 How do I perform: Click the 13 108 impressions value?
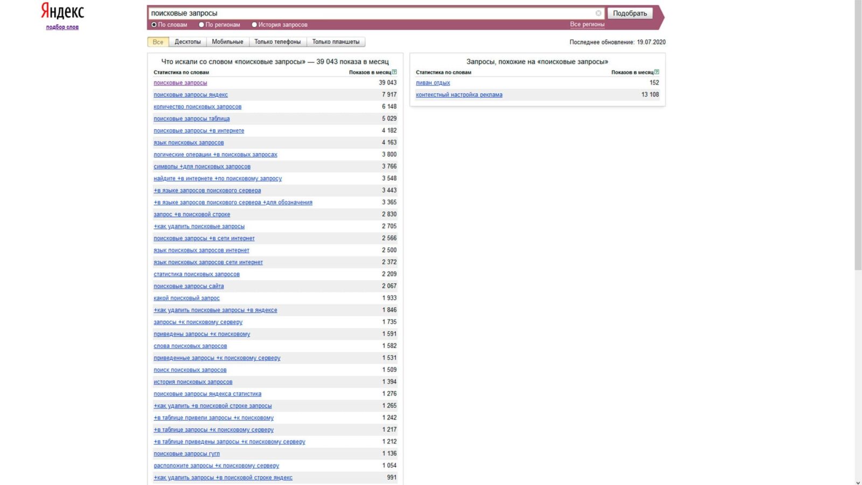point(650,94)
